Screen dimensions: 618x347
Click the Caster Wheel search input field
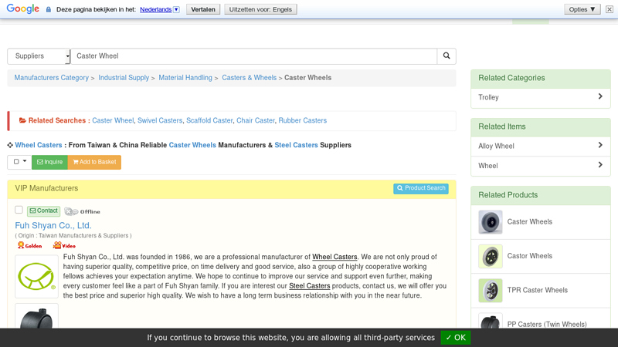coord(254,56)
